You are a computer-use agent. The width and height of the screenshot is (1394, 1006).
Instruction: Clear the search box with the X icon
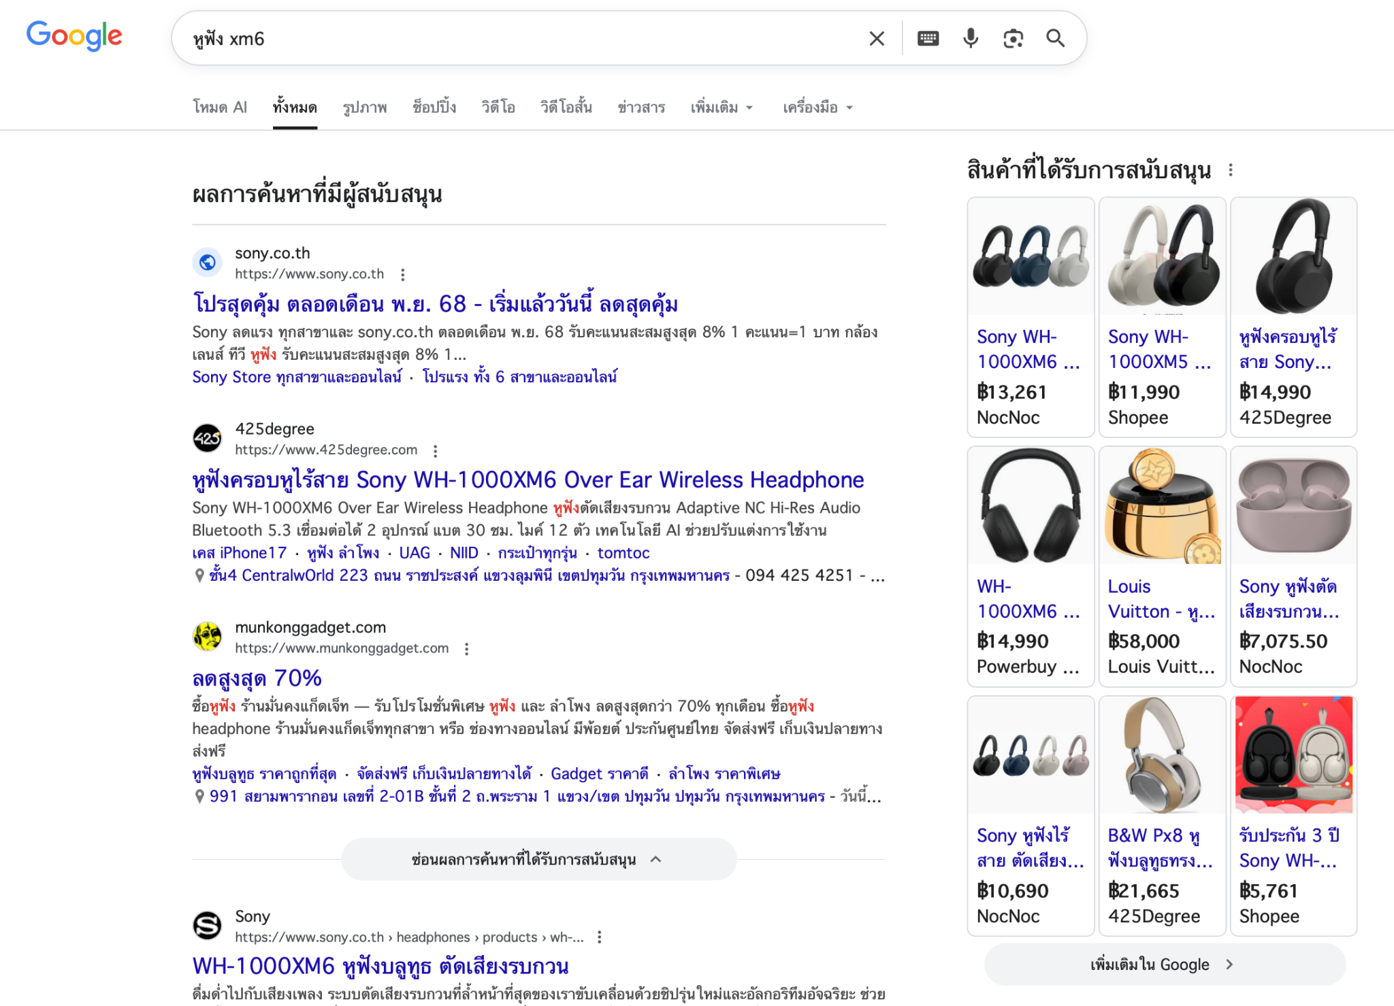877,39
